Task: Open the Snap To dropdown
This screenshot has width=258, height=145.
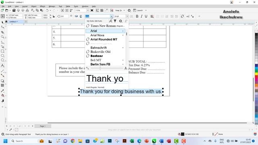Action: 124,10
